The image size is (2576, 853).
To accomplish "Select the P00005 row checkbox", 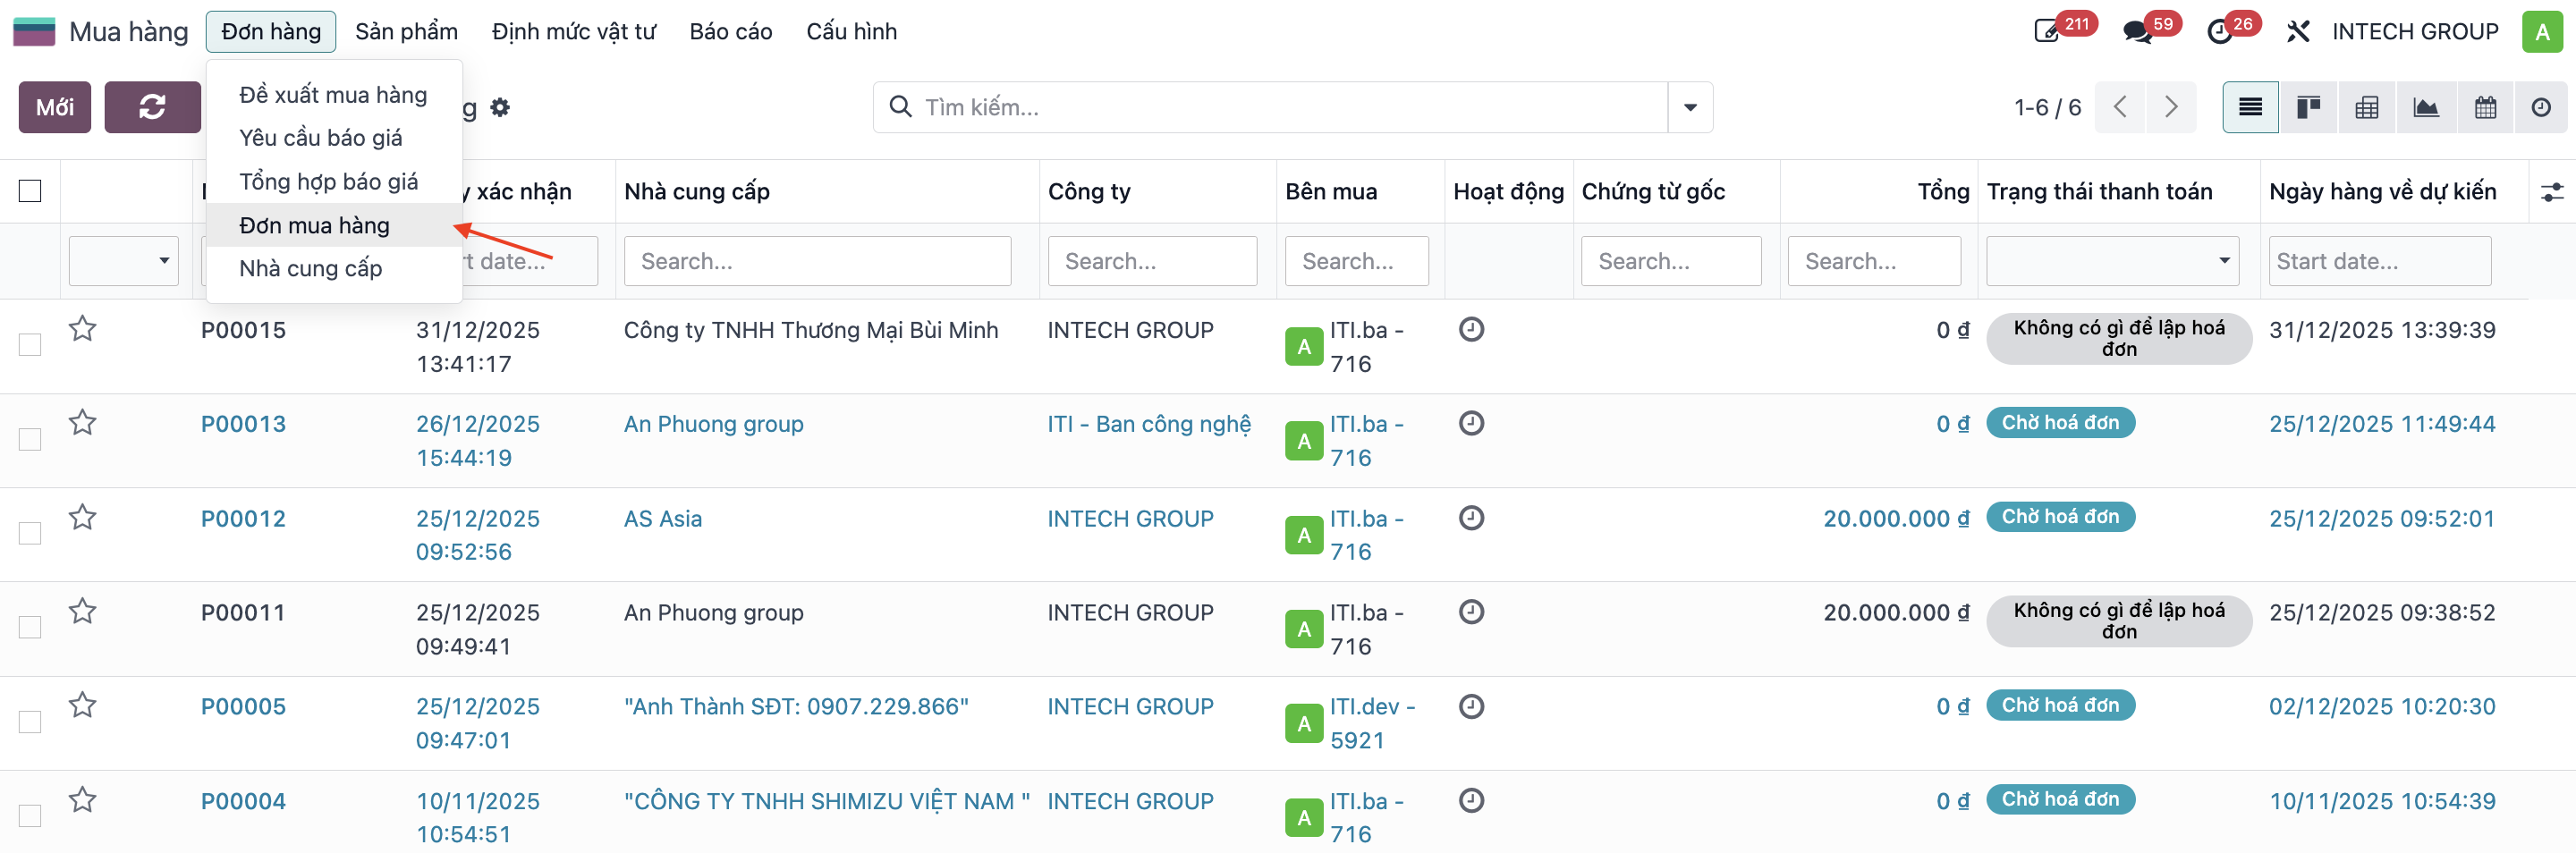I will [30, 721].
